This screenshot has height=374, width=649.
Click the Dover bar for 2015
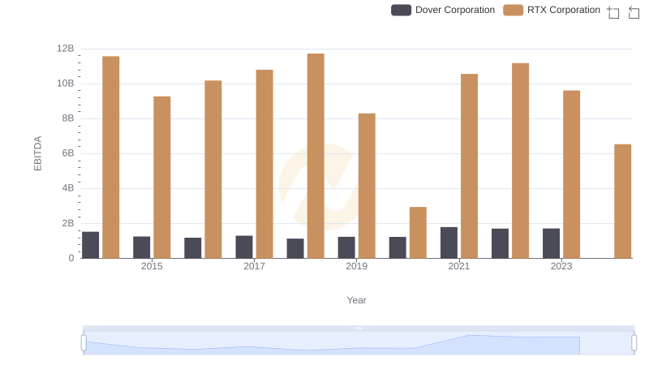pos(141,247)
